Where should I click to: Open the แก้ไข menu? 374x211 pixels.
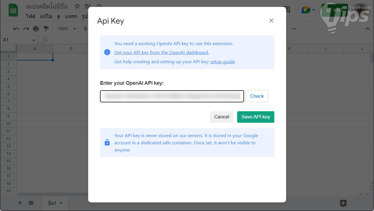point(46,16)
